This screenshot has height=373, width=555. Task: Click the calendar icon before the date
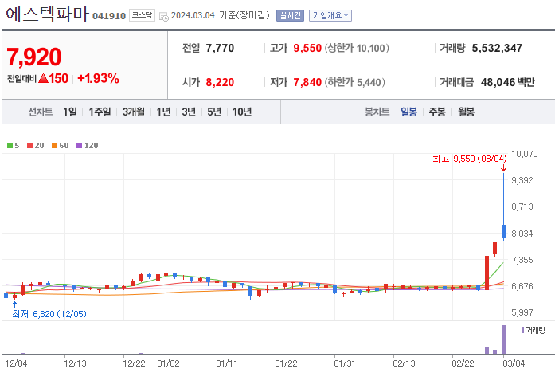point(163,16)
